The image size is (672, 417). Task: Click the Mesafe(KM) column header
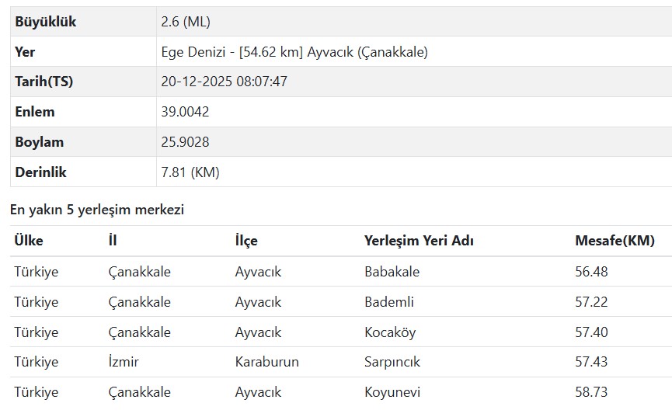tap(615, 241)
